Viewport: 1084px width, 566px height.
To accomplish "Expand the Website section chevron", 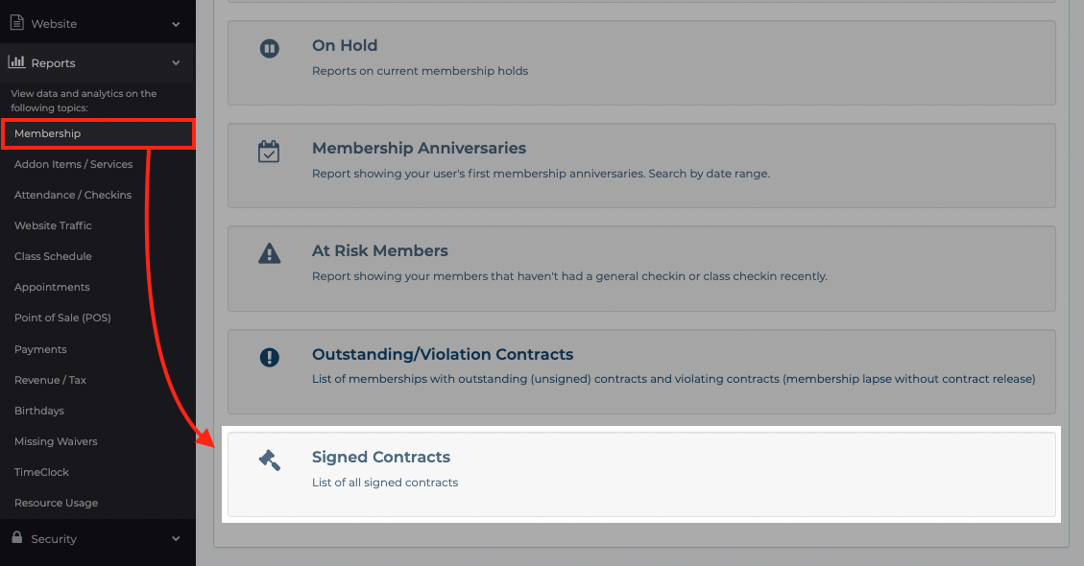I will pyautogui.click(x=176, y=24).
